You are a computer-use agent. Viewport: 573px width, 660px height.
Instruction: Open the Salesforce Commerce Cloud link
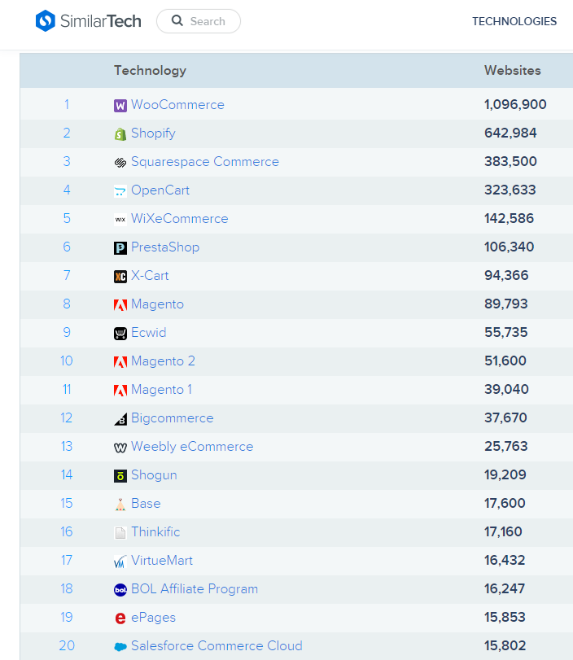tap(217, 645)
